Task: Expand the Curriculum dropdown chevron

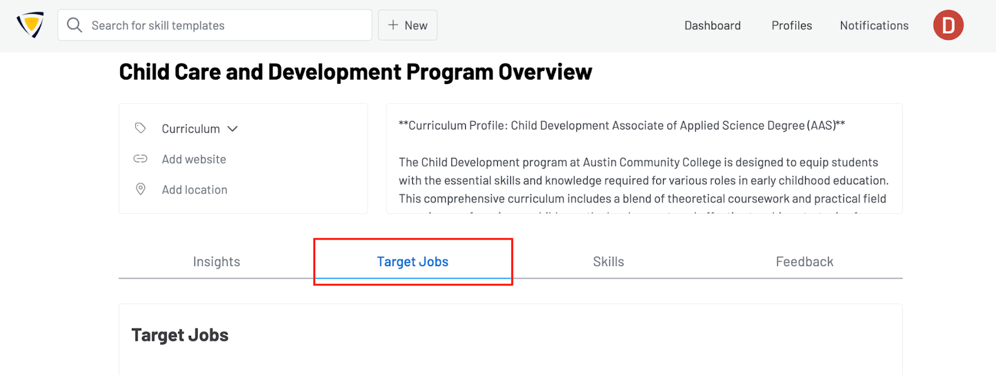Action: coord(233,129)
